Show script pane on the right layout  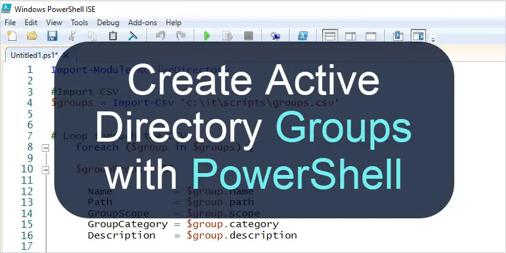click(x=350, y=36)
